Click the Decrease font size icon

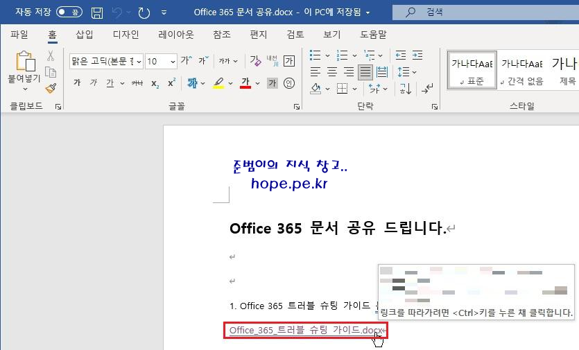(x=203, y=60)
